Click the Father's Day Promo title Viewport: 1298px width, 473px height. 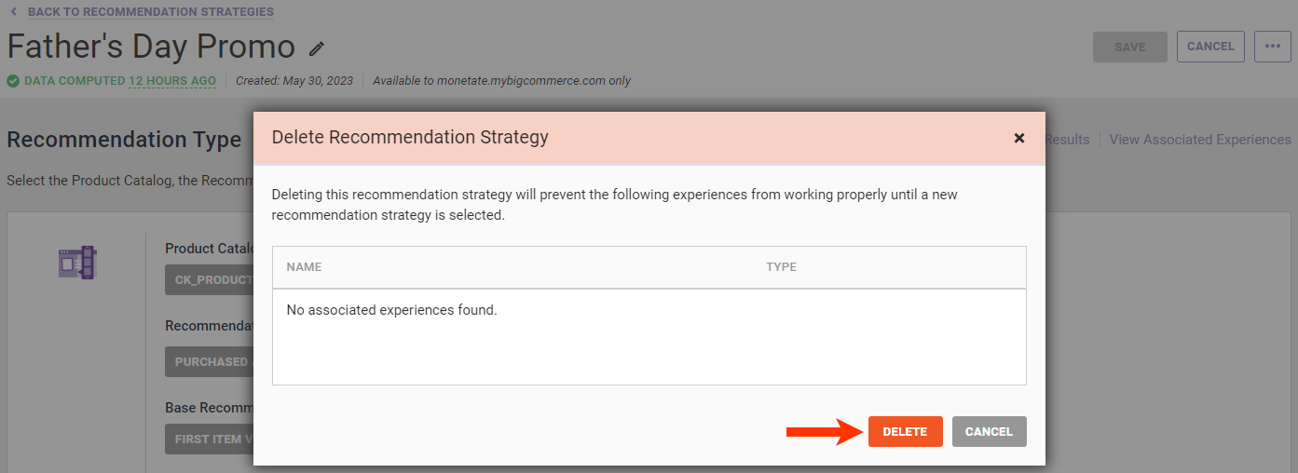click(x=151, y=47)
